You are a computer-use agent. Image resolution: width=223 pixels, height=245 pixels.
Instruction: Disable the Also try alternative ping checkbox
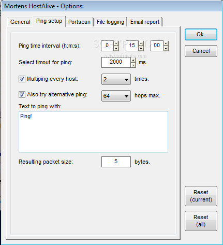click(22, 95)
